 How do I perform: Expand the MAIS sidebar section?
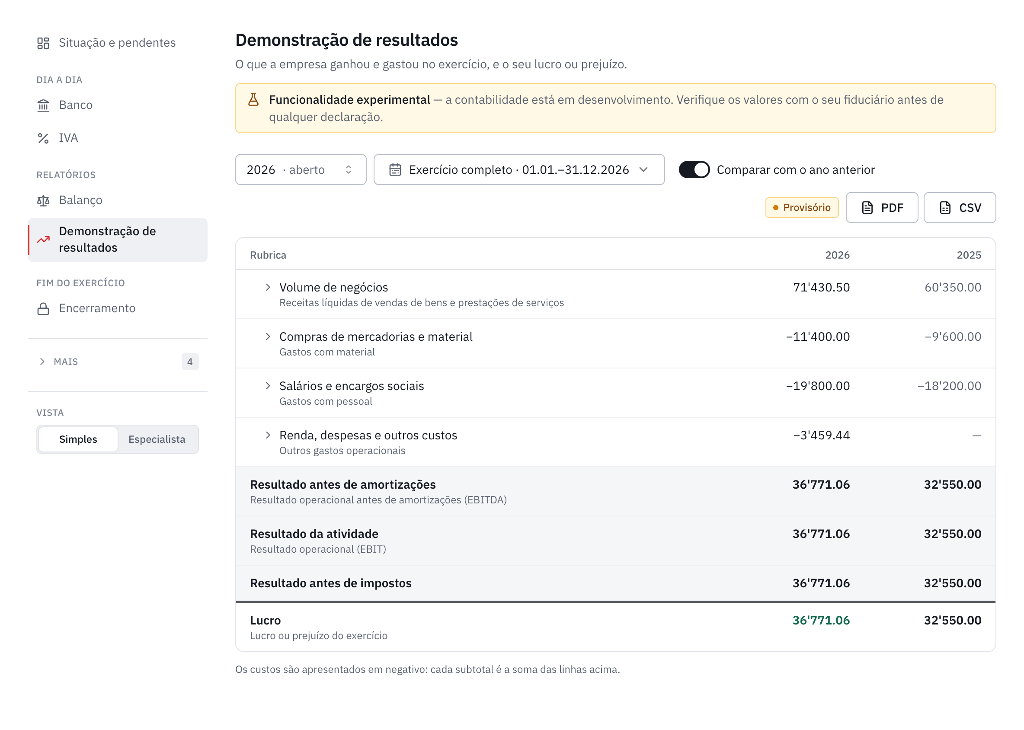118,362
